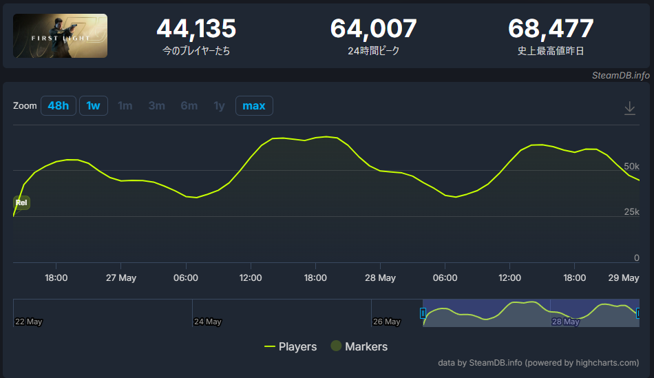Set zoom range to 48h

[59, 105]
